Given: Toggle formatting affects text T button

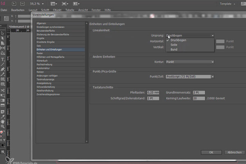Looking at the screenshot, I should (x=4, y=140).
